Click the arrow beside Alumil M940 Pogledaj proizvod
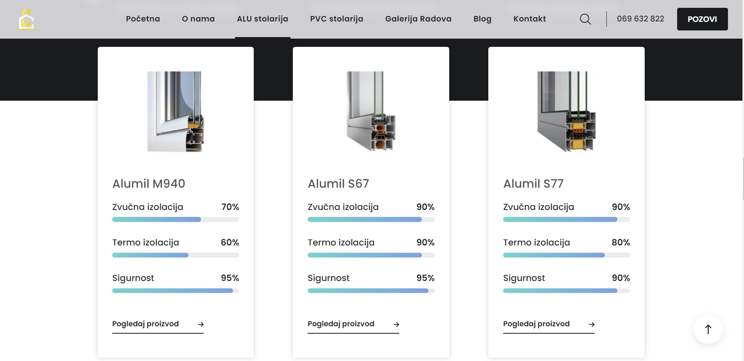Screen dimensions: 744x361 [201, 324]
